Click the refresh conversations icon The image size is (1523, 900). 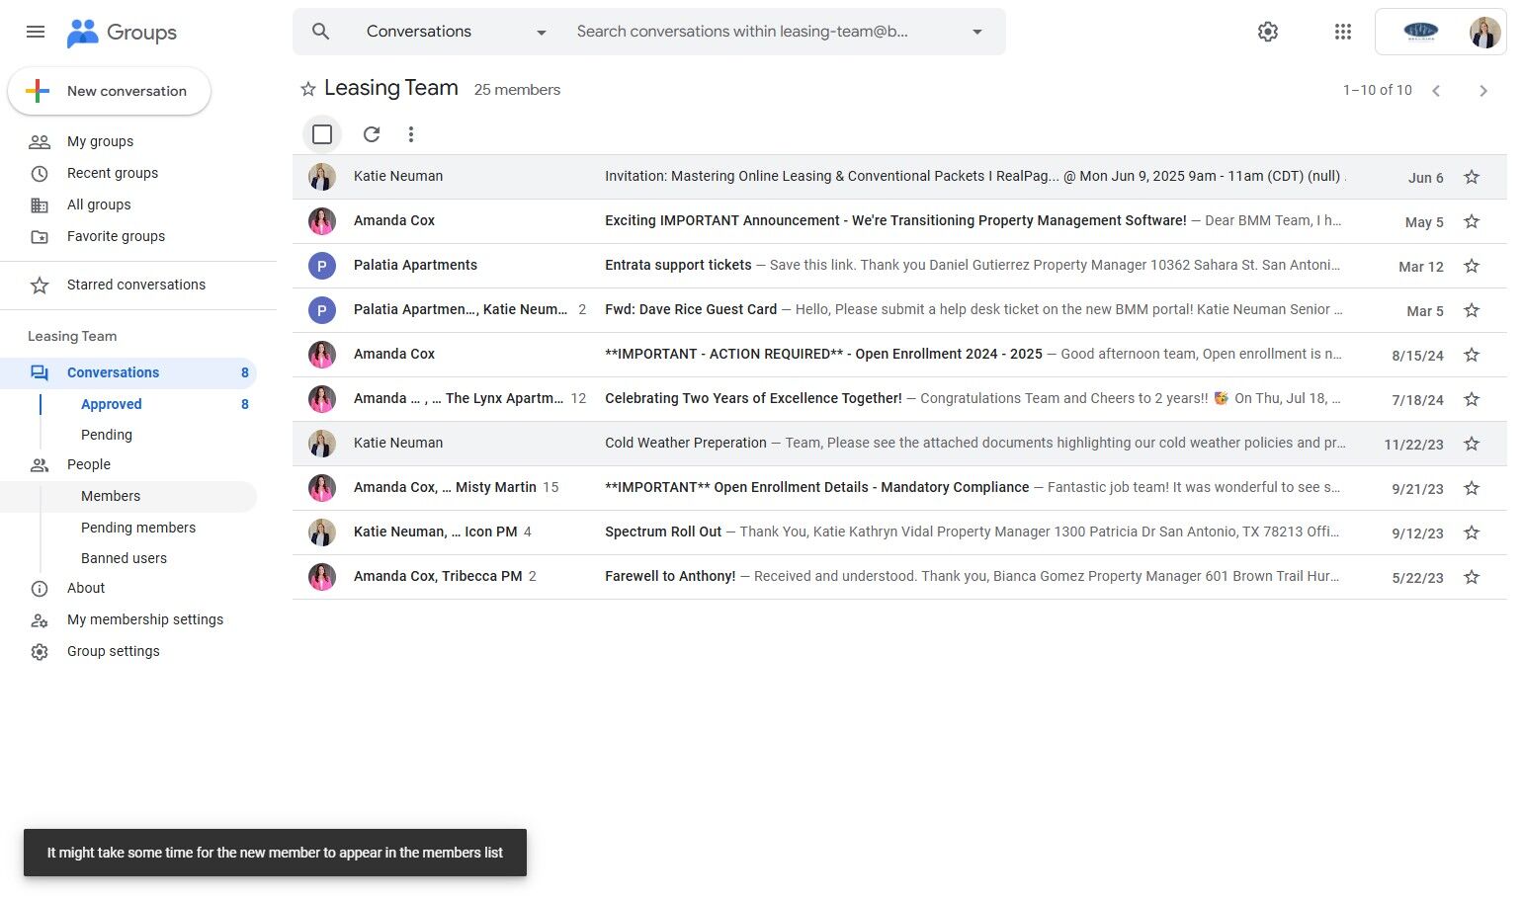pyautogui.click(x=372, y=134)
